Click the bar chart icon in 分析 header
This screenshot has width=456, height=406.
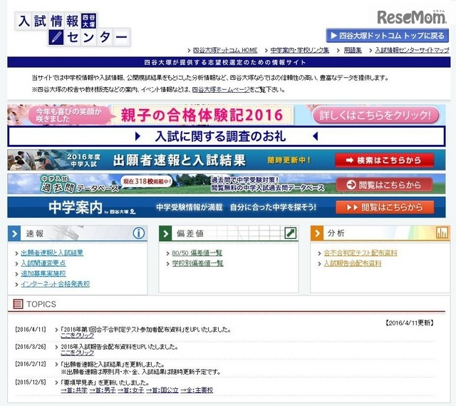tap(442, 233)
